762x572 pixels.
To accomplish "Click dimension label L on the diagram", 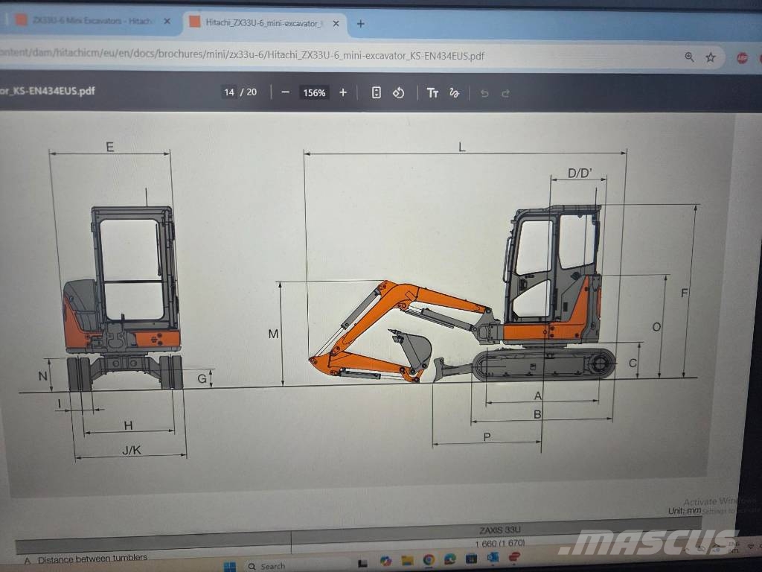I will (x=461, y=147).
